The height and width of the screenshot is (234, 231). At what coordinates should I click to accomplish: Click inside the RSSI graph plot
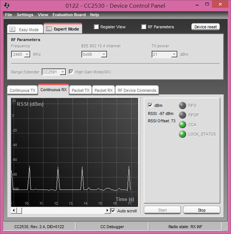tap(74, 152)
